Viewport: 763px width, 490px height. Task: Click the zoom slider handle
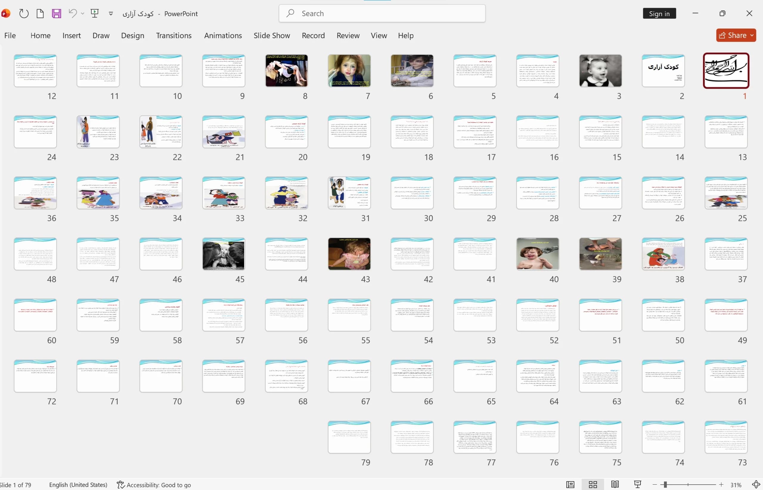665,485
